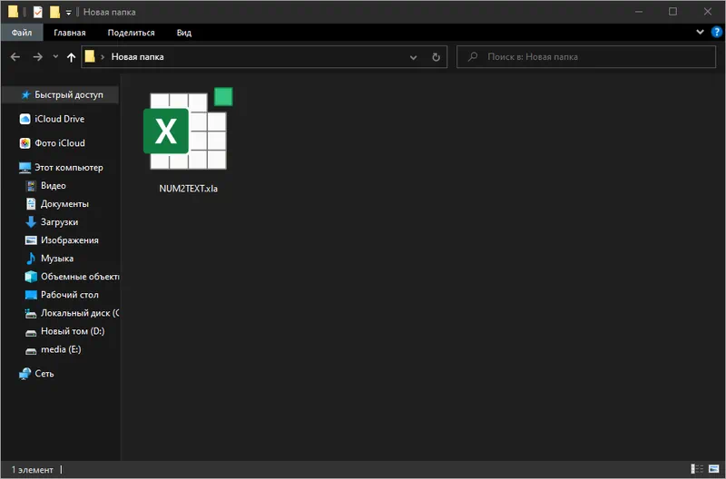Viewport: 726px width, 479px height.
Task: Open Customize Quick Access Toolbar dropdown
Action: (69, 13)
